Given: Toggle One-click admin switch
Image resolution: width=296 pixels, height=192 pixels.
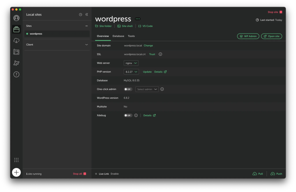Looking at the screenshot, I should (128, 89).
